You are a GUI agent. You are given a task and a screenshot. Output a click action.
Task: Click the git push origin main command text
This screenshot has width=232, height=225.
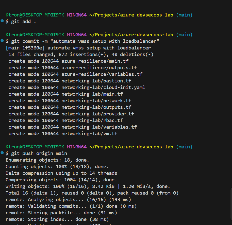pyautogui.click(x=39, y=153)
